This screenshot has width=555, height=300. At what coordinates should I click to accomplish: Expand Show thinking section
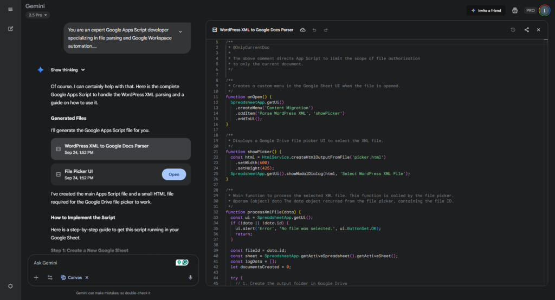68,70
